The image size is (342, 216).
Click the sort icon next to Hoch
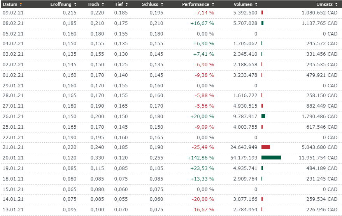(103, 4)
